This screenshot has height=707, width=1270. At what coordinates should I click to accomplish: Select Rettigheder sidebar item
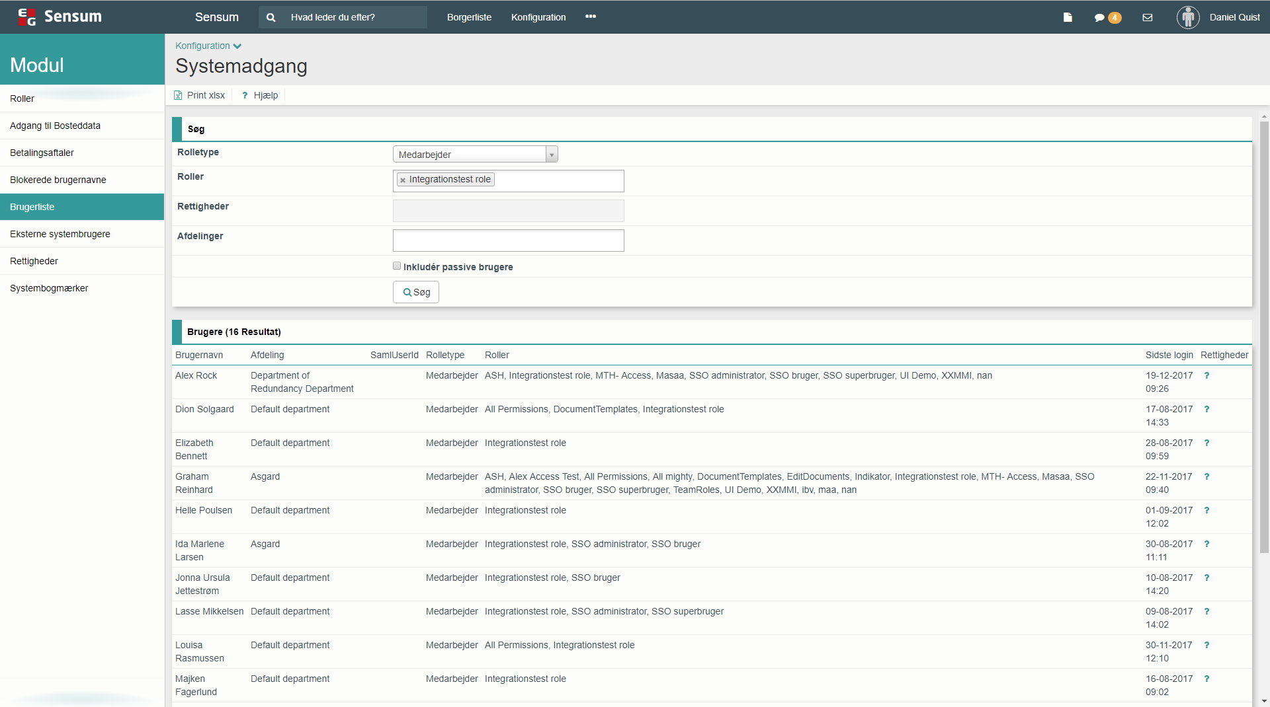[82, 261]
